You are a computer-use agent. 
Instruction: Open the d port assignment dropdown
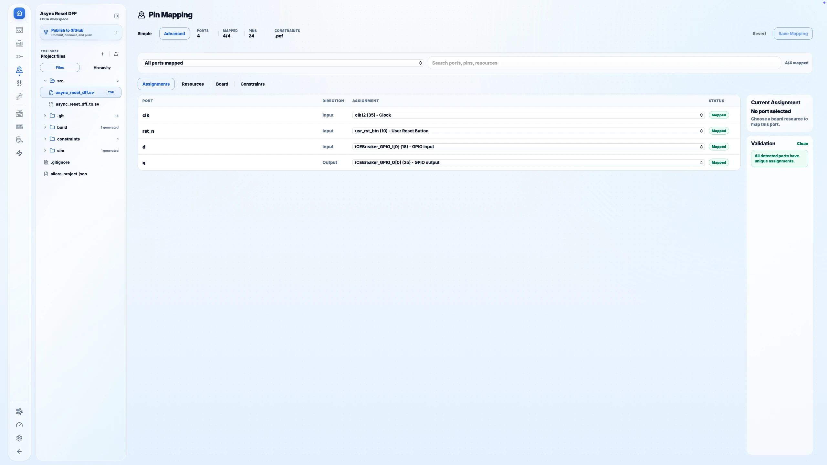click(x=529, y=147)
